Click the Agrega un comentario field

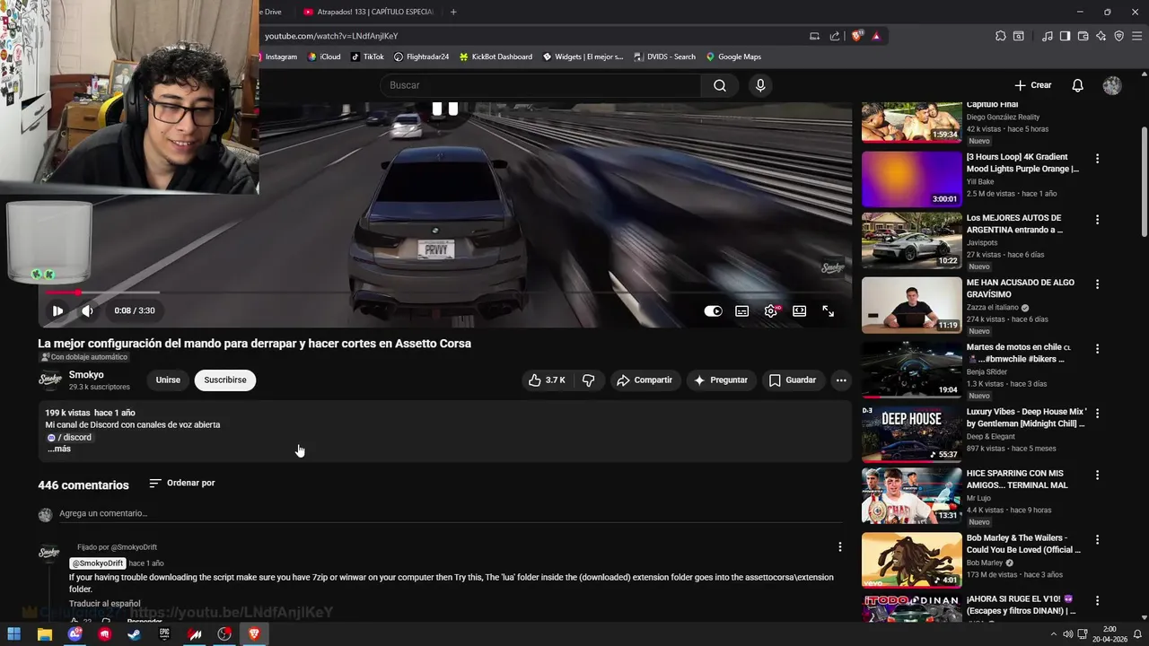[x=449, y=514]
